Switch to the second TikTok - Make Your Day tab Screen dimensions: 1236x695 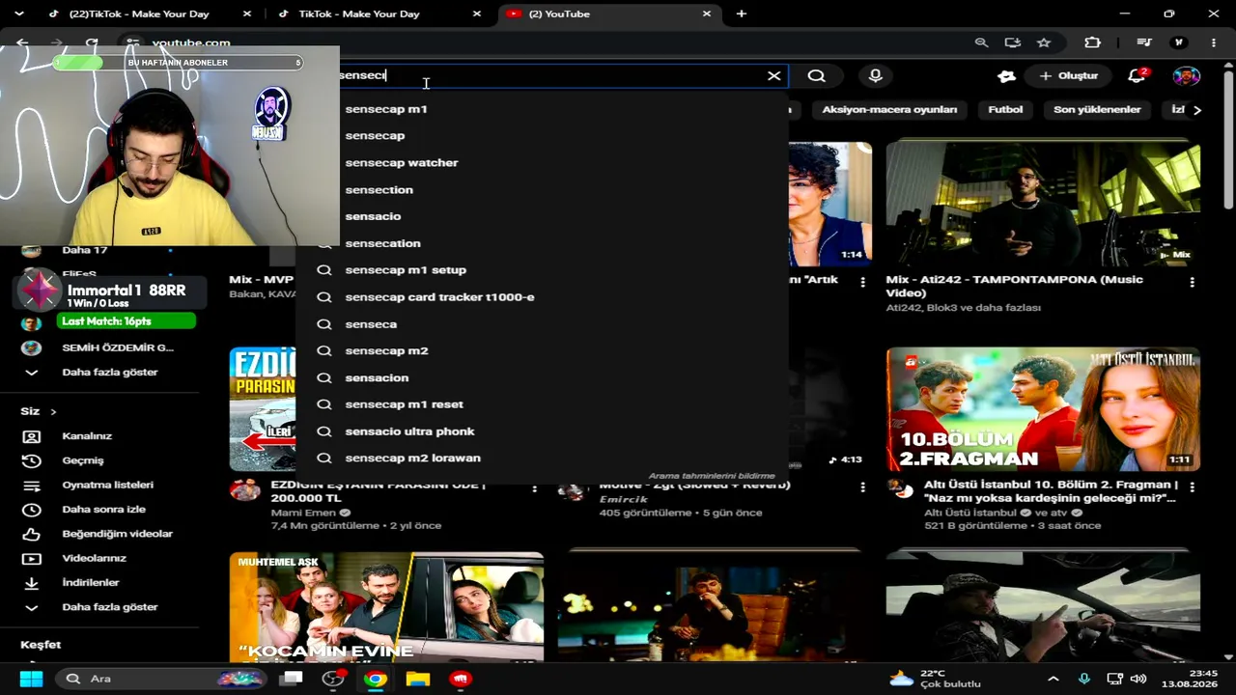[x=377, y=14]
